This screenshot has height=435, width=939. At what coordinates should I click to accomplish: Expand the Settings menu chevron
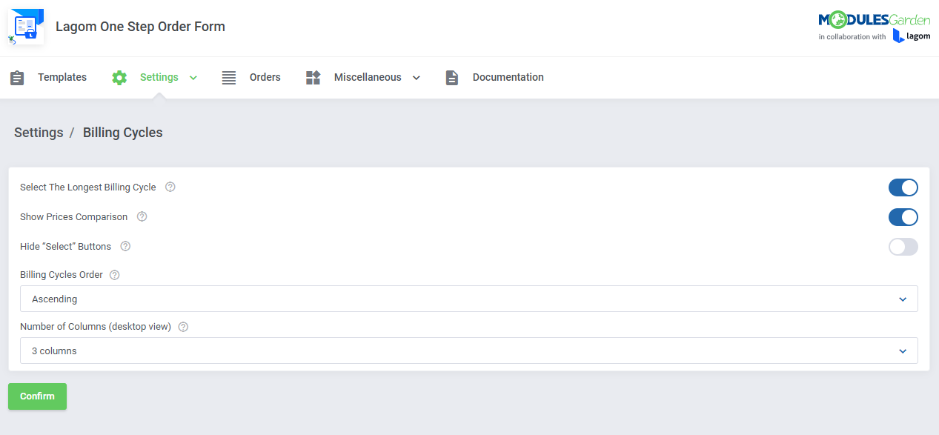pyautogui.click(x=193, y=78)
